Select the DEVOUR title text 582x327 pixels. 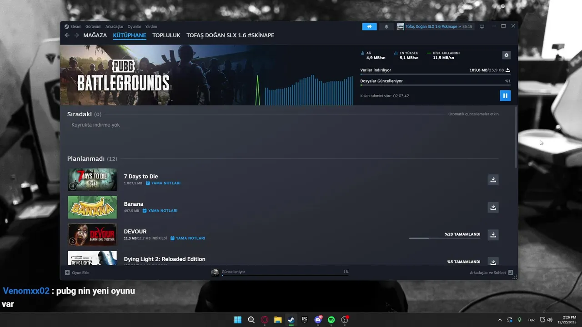(135, 232)
